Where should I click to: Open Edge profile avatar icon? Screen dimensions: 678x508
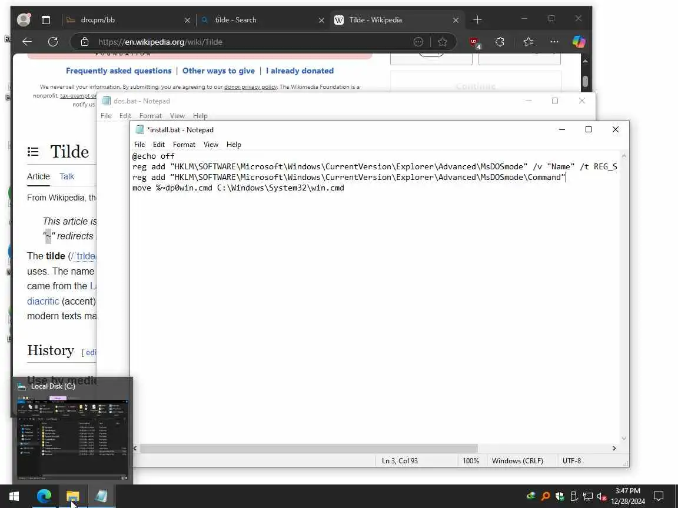(x=24, y=19)
